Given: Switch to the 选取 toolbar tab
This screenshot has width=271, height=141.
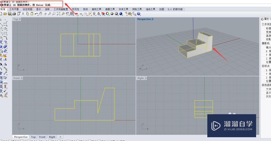Looking at the screenshot, I should [x=47, y=9].
